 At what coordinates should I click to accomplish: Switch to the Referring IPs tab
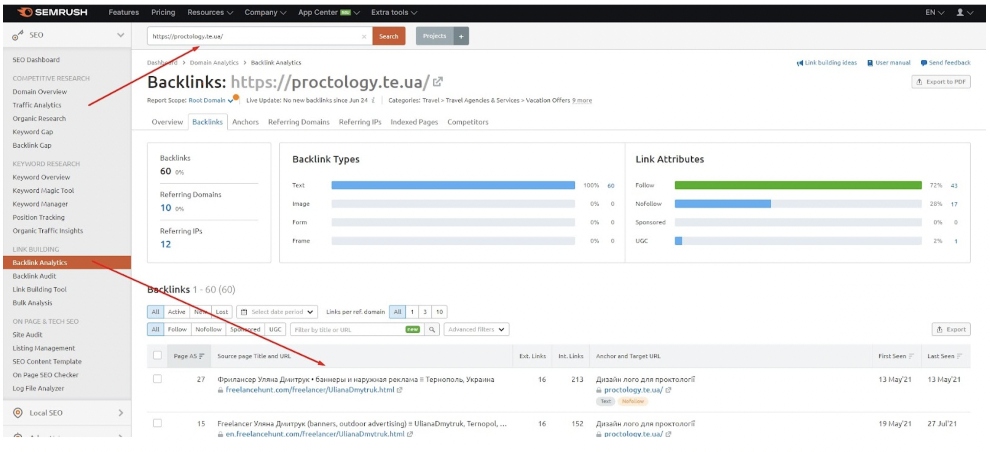tap(360, 122)
